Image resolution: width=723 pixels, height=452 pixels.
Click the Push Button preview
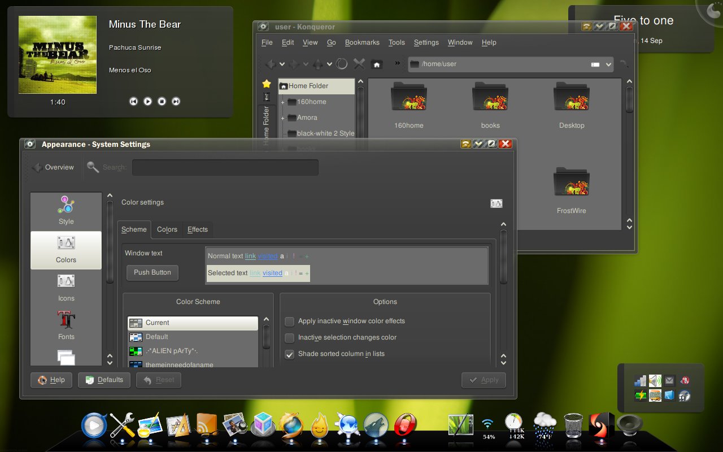coord(153,272)
